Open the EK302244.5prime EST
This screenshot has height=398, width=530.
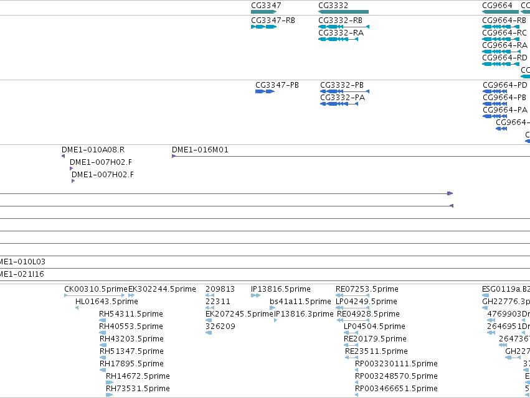pos(131,295)
